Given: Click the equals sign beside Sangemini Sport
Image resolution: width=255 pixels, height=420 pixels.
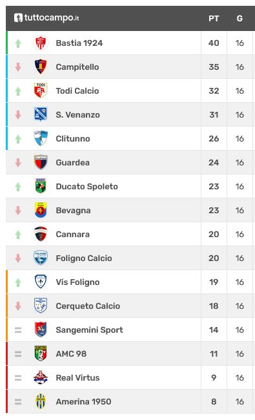Looking at the screenshot, I should [18, 330].
